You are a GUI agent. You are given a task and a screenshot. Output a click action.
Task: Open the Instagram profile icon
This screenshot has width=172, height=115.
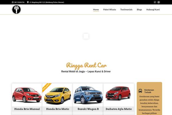(x=159, y=2)
